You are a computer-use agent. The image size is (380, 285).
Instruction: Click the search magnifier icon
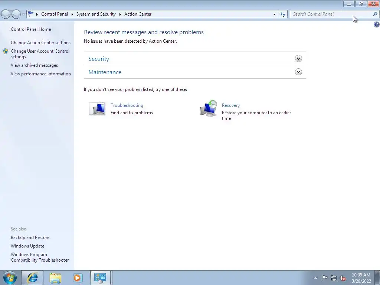click(375, 14)
